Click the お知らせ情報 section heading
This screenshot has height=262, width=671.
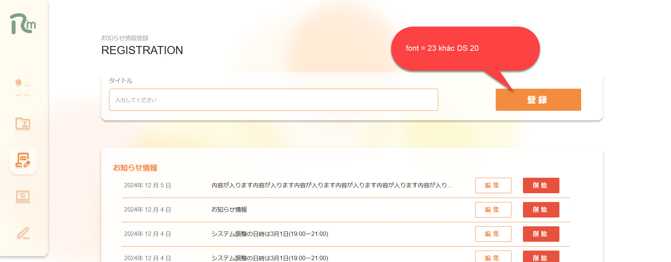click(135, 168)
